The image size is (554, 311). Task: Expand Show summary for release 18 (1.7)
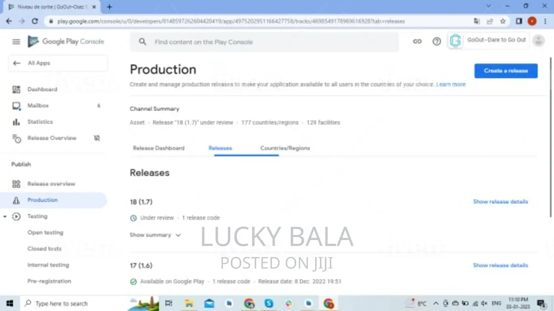pyautogui.click(x=155, y=235)
